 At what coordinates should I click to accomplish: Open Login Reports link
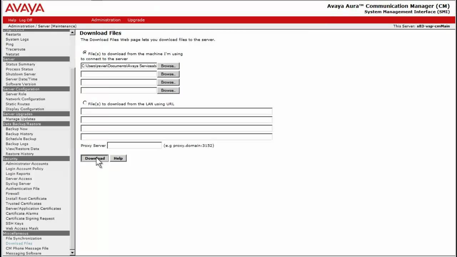[x=18, y=174]
